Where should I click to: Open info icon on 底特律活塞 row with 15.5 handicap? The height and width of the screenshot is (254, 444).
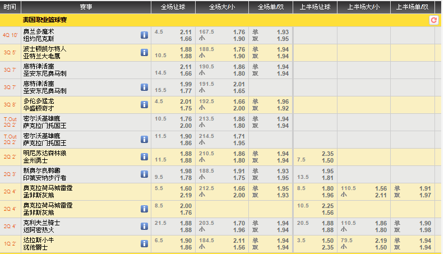click(x=144, y=87)
